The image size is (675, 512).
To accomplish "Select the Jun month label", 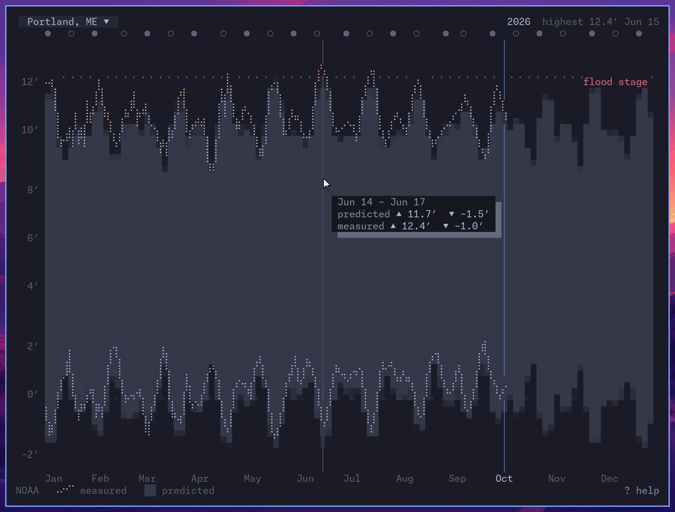I will tap(305, 479).
